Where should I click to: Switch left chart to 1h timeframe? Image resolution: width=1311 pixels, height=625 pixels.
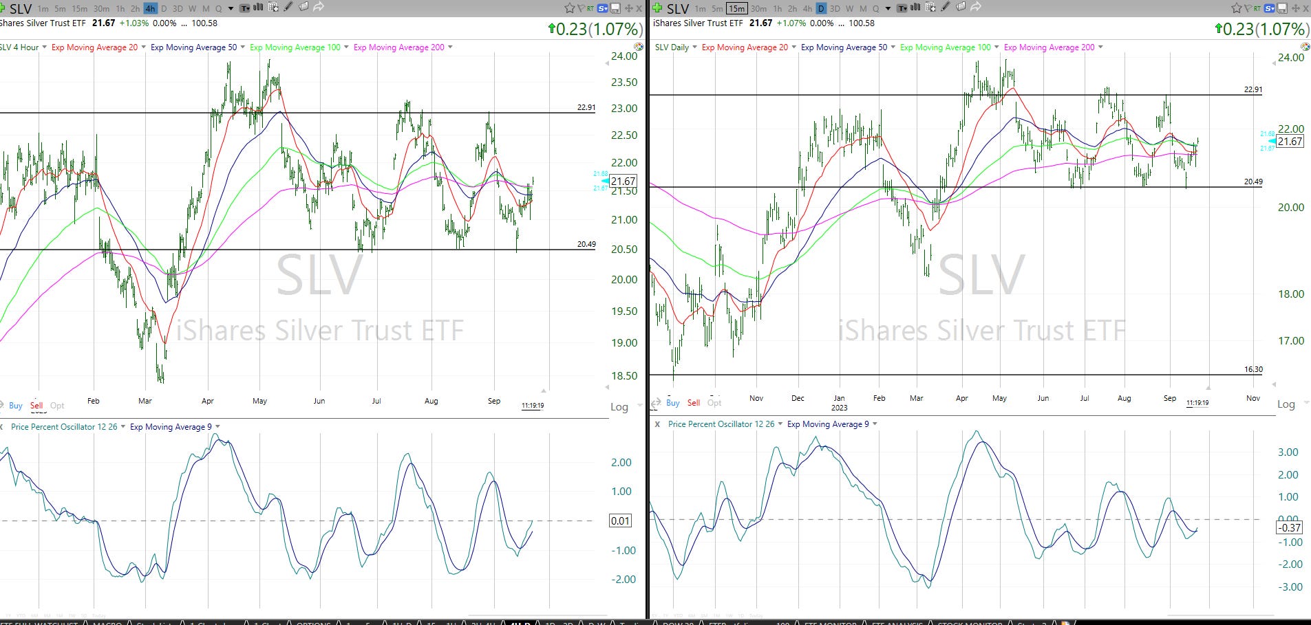tap(120, 9)
